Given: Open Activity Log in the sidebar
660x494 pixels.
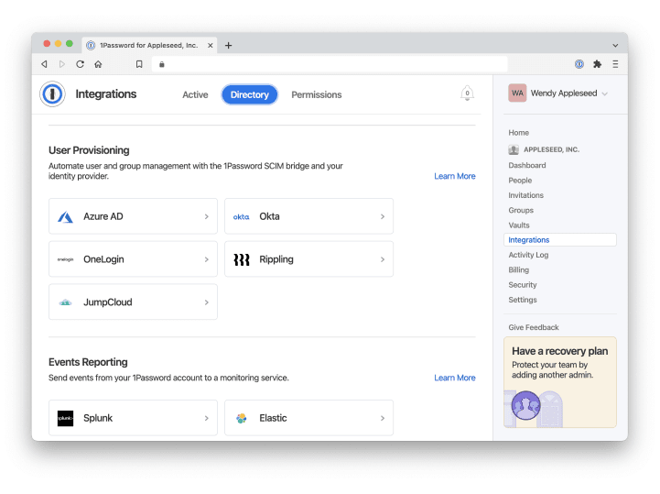Looking at the screenshot, I should point(528,255).
